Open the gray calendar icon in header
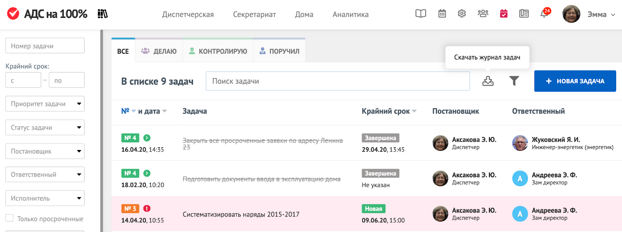Screen dimensions: 622x232 click(x=442, y=14)
